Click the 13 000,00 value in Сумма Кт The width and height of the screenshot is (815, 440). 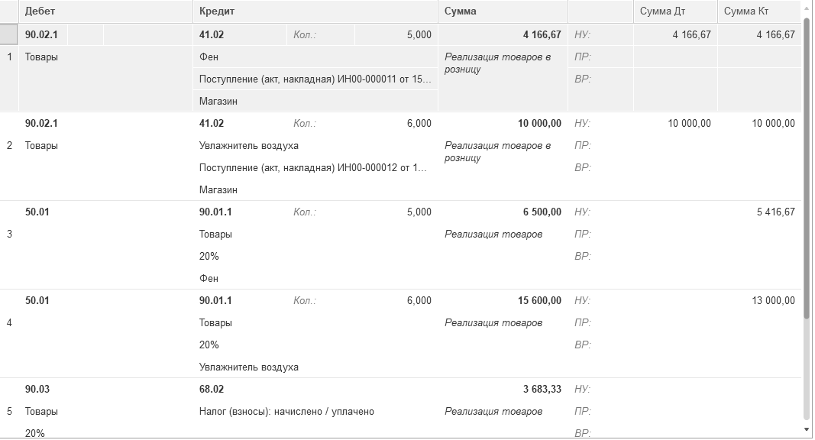pos(773,301)
